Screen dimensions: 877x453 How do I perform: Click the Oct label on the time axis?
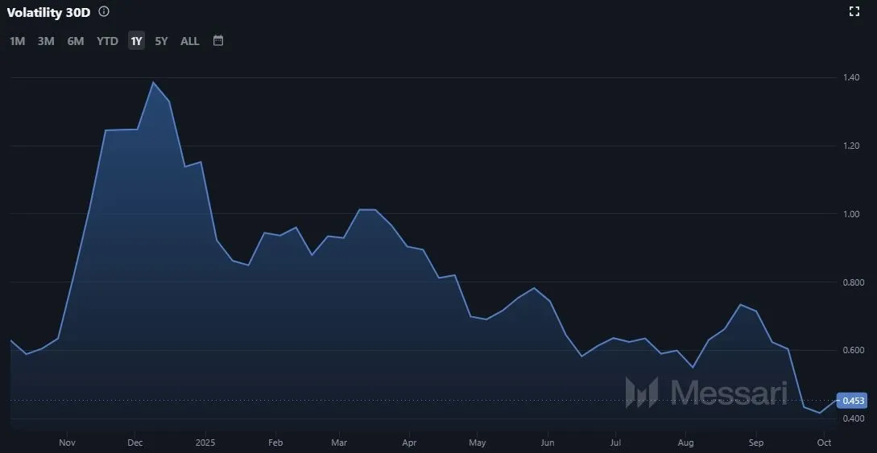point(824,443)
